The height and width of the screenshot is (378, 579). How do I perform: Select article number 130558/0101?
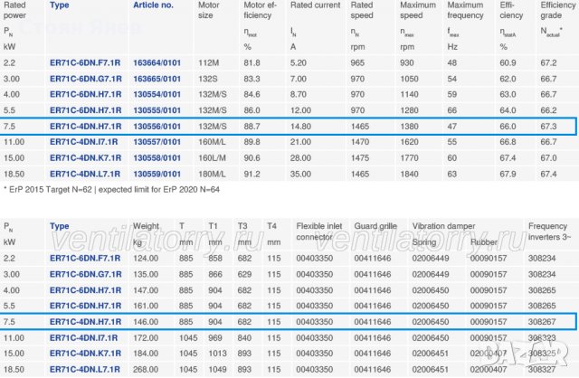[x=157, y=157]
